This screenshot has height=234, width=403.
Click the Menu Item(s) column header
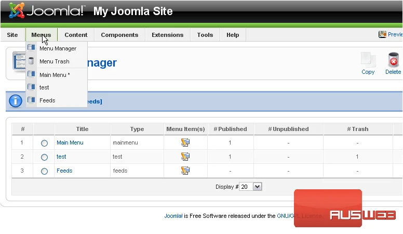click(185, 129)
